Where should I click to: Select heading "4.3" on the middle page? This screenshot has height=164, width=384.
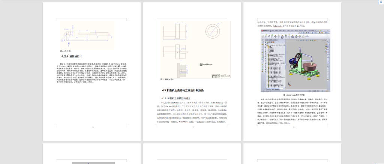pyautogui.click(x=183, y=90)
